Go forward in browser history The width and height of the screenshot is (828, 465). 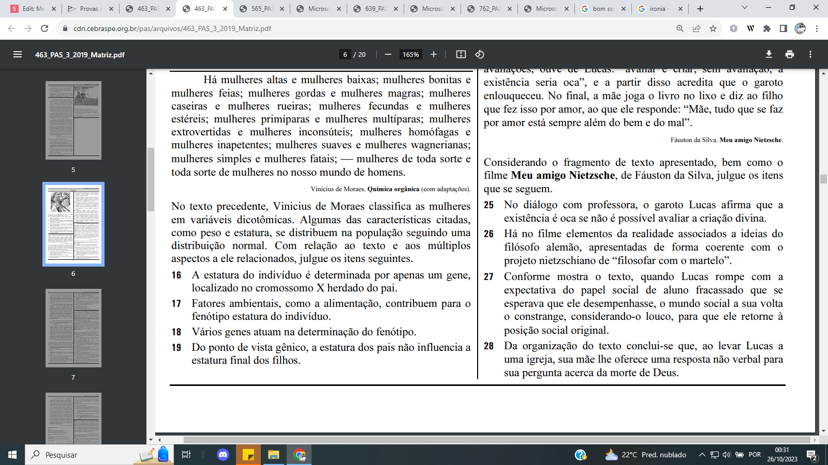28,28
